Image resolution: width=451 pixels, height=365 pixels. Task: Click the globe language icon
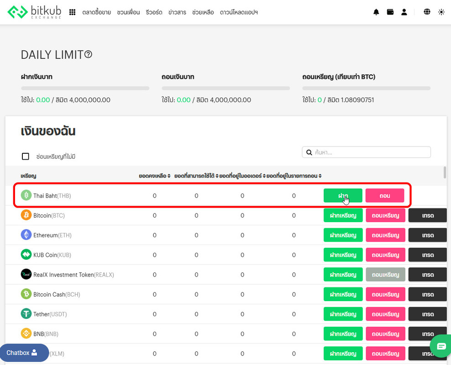427,12
